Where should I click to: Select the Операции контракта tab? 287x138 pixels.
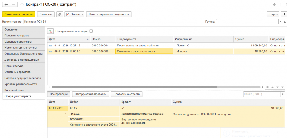[x=24, y=96]
